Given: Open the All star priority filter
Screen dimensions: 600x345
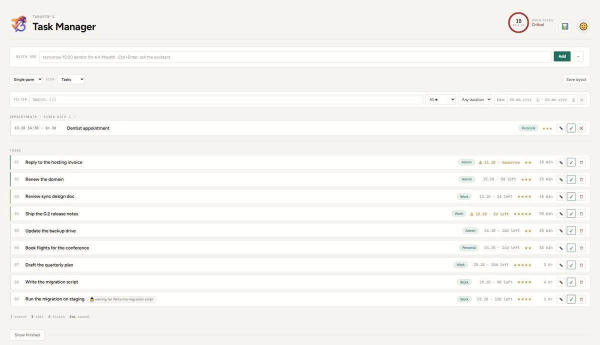Looking at the screenshot, I should (x=440, y=99).
